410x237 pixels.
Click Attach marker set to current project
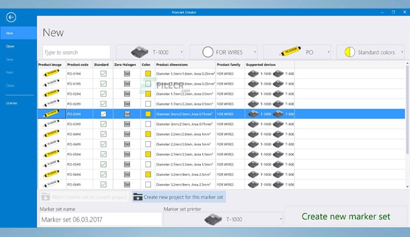(x=84, y=197)
